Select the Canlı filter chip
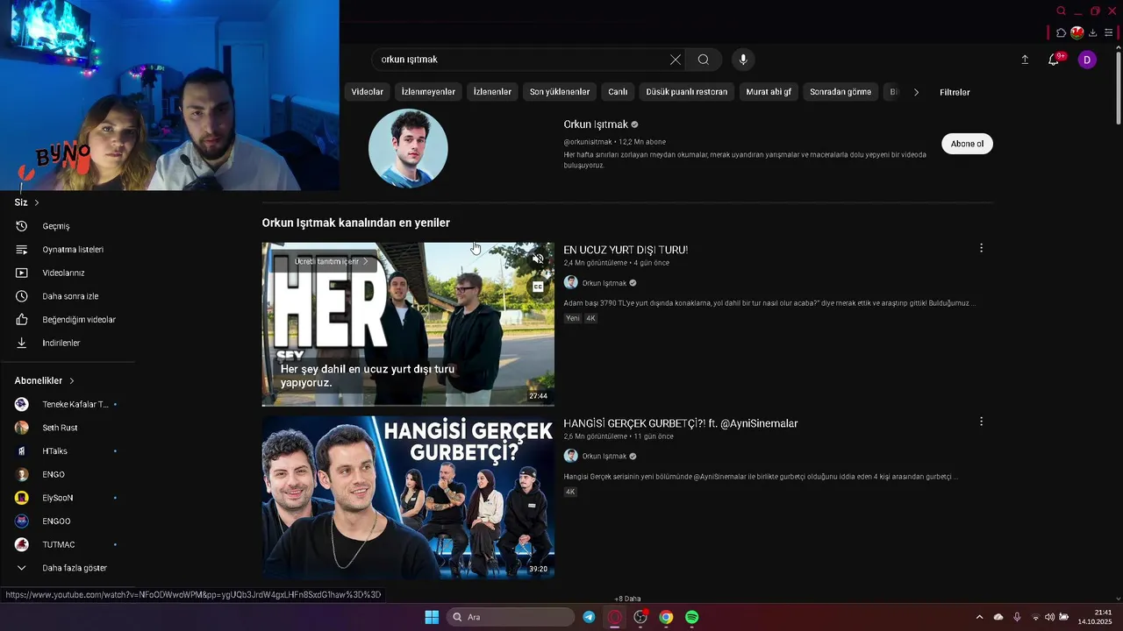 click(x=618, y=92)
